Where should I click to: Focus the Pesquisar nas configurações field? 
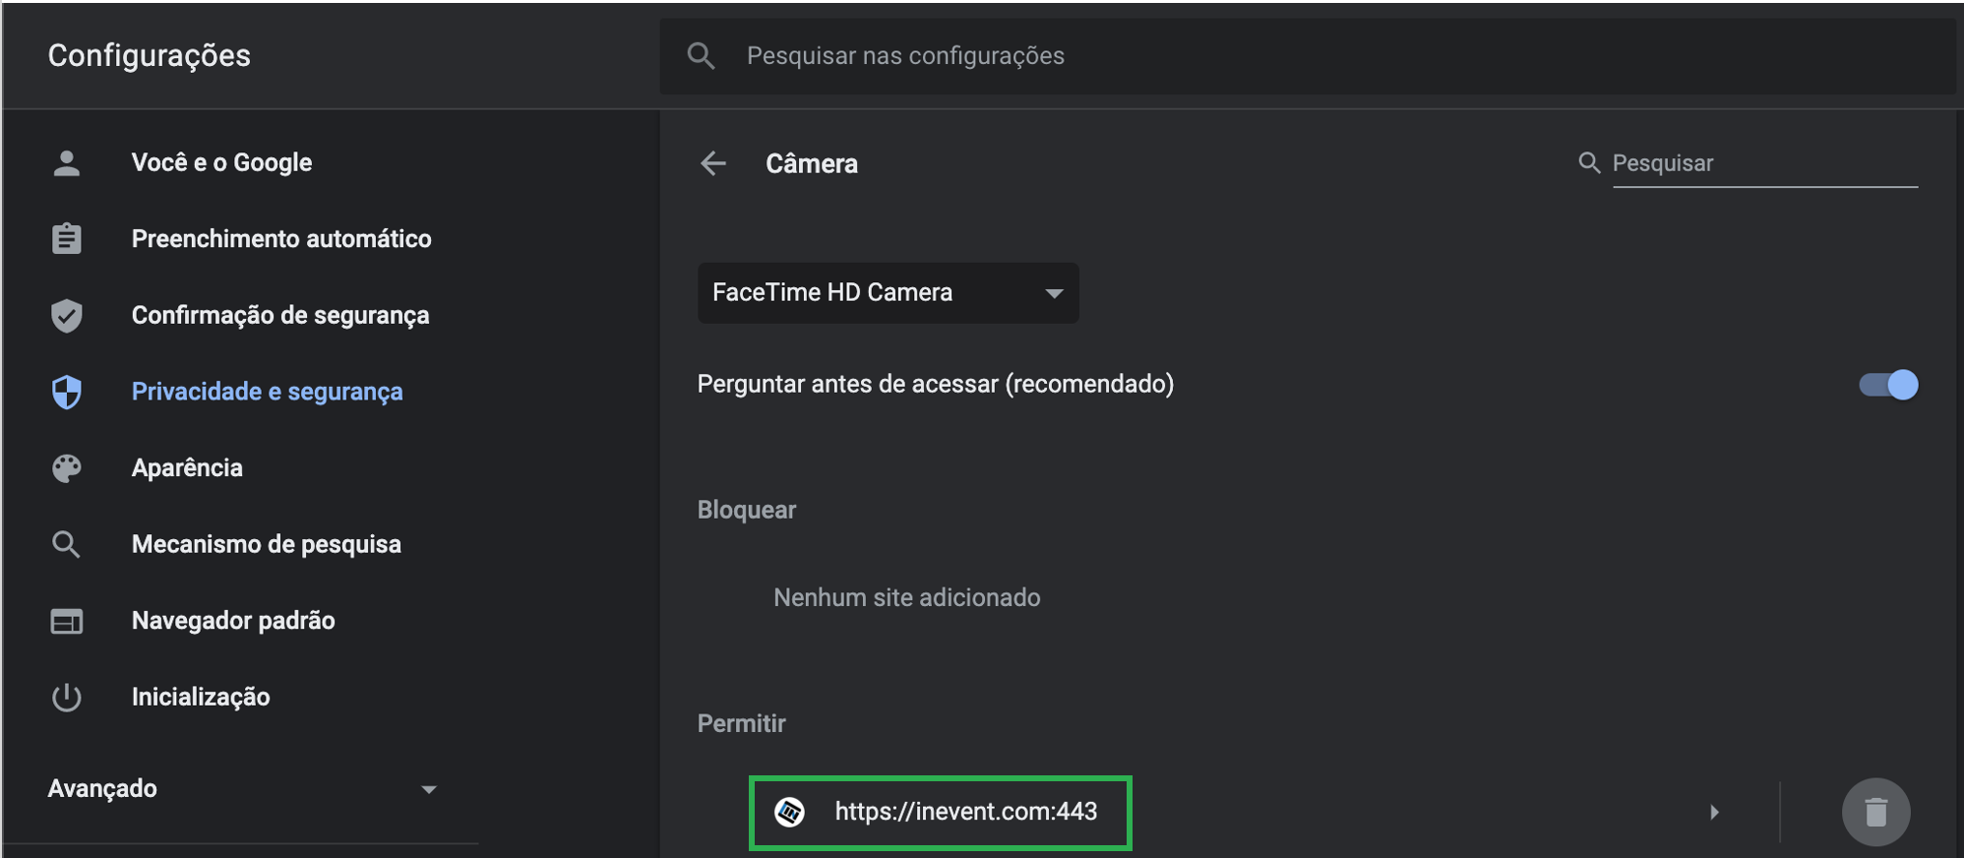1309,56
